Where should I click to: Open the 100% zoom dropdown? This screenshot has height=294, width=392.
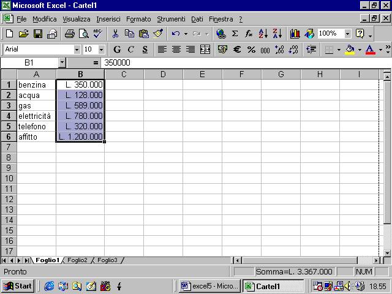tap(347, 34)
